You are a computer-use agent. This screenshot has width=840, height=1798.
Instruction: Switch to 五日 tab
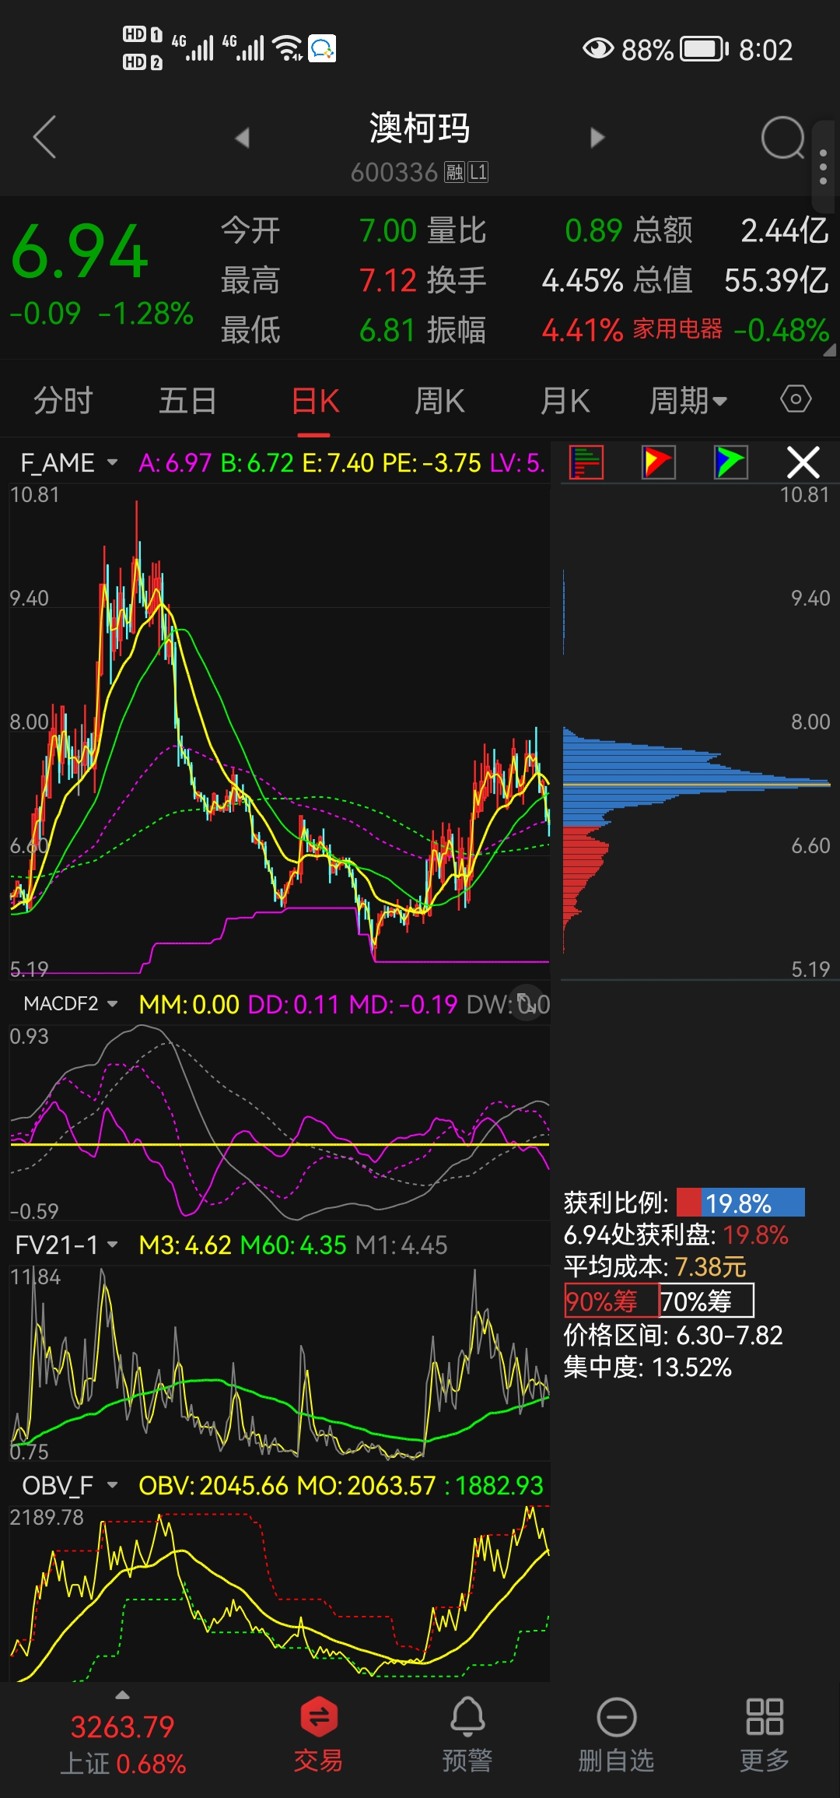coord(187,401)
